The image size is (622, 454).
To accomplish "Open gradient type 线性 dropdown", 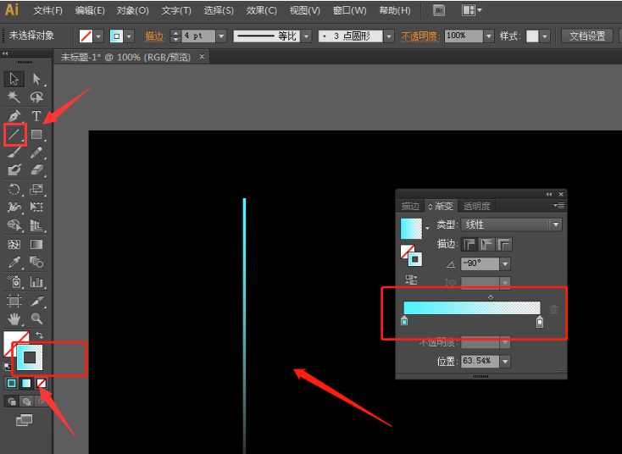I will [556, 224].
